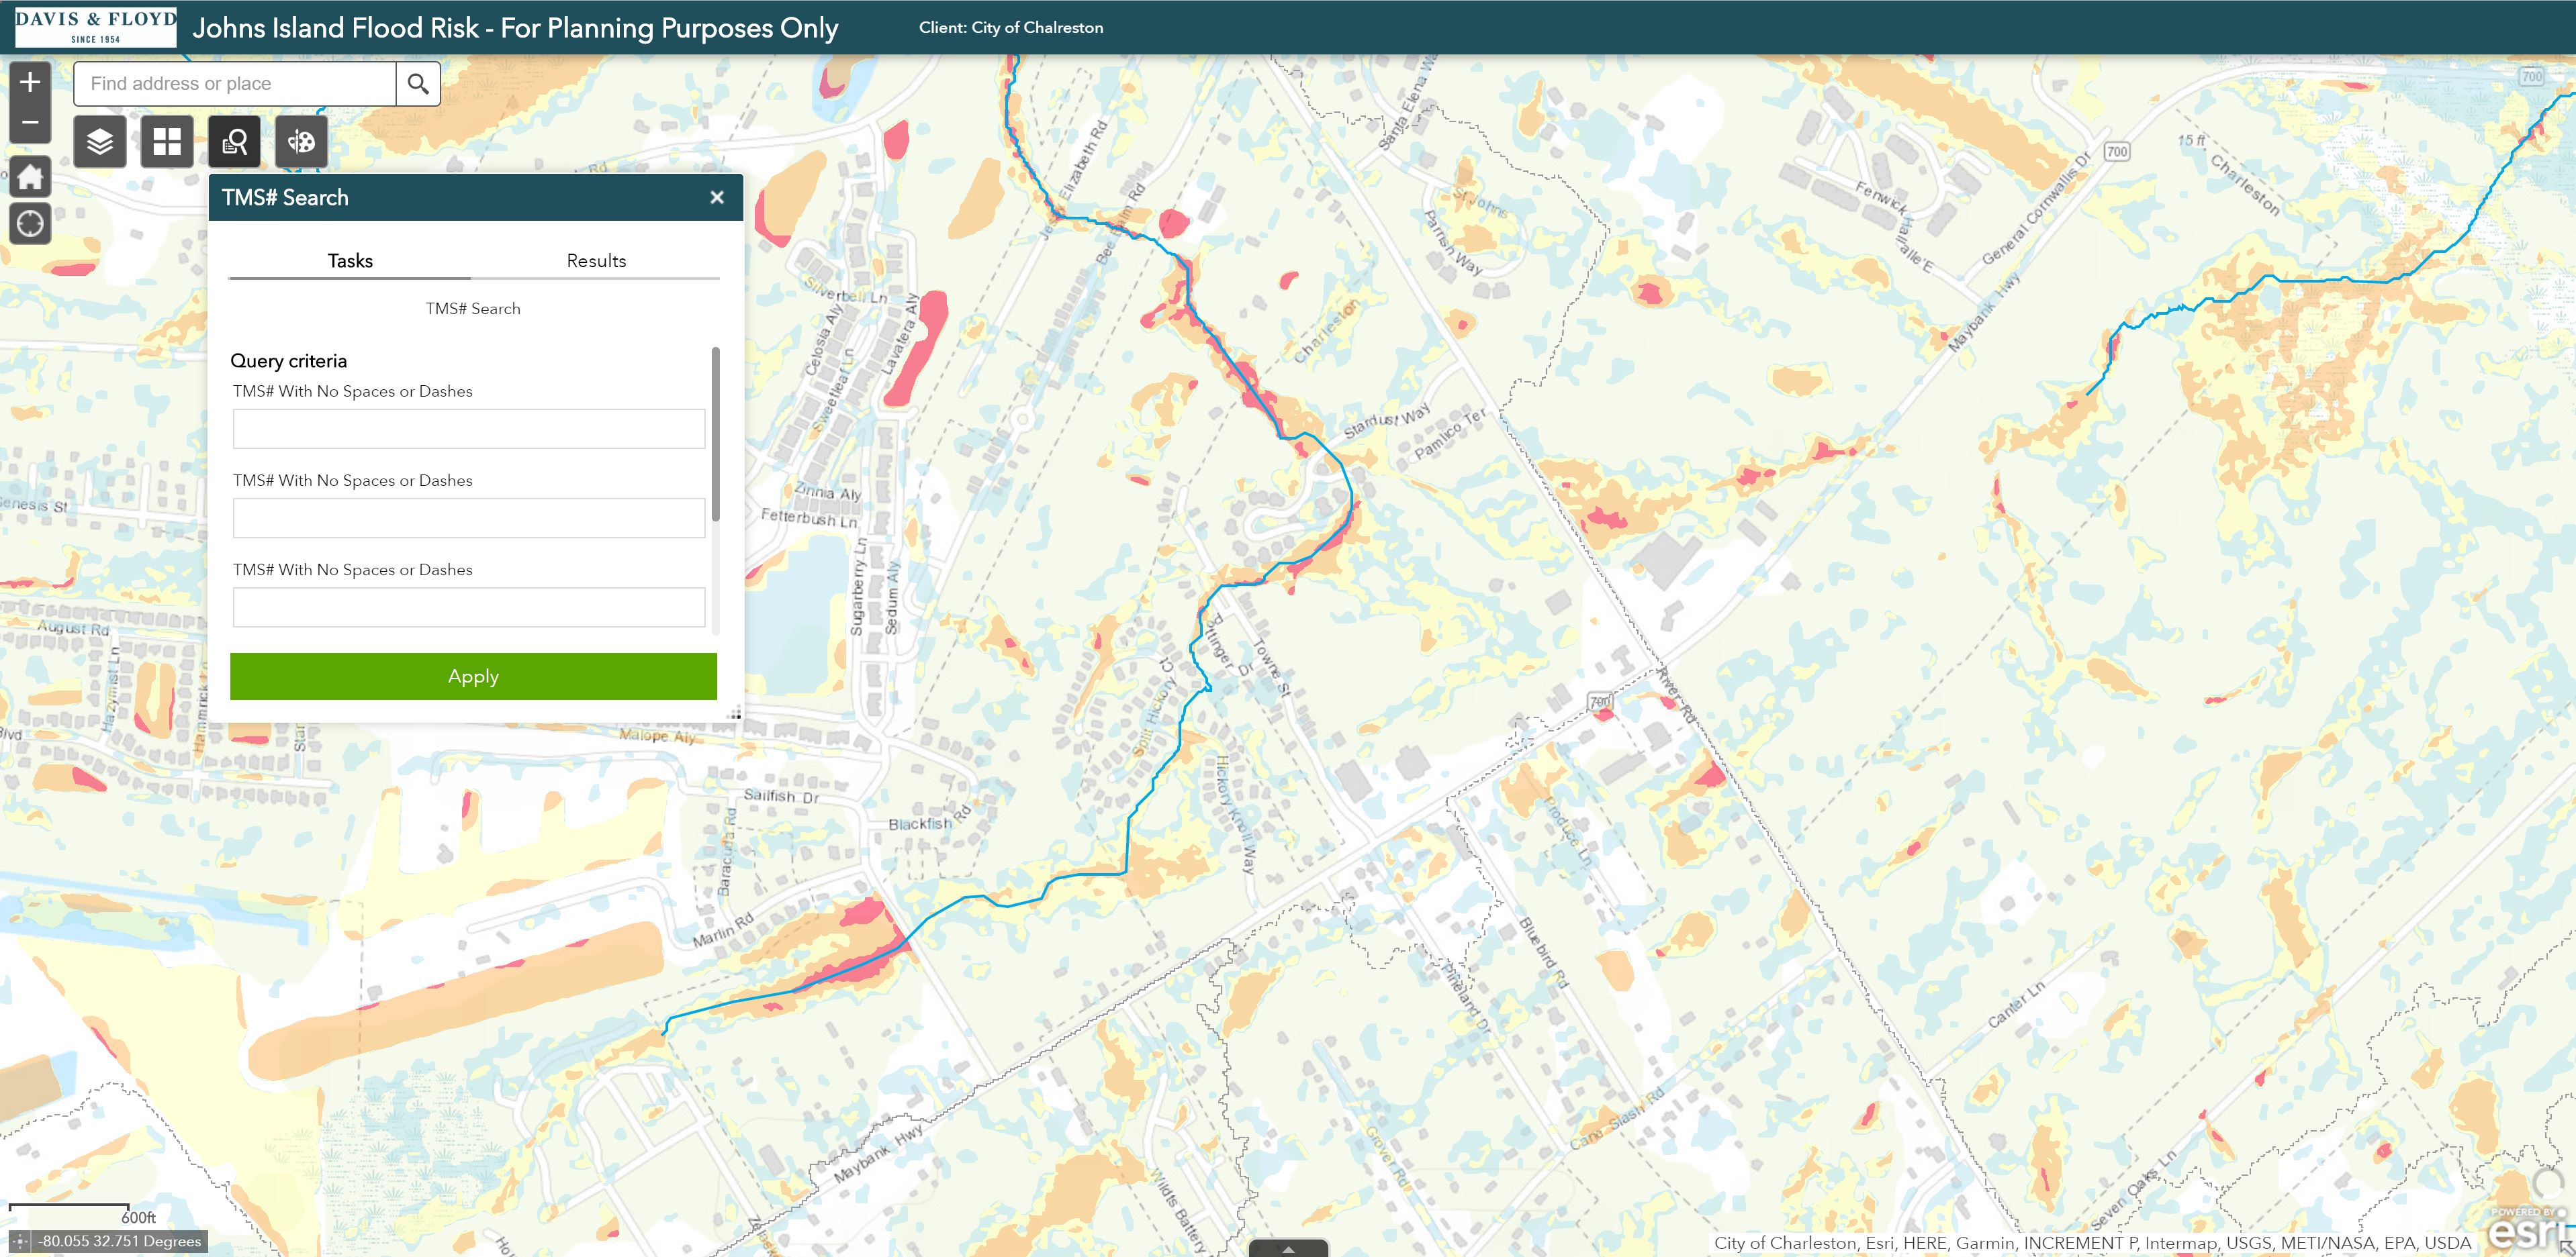Open the Draw palette widget
Screen dimensions: 2576x1257
301,142
